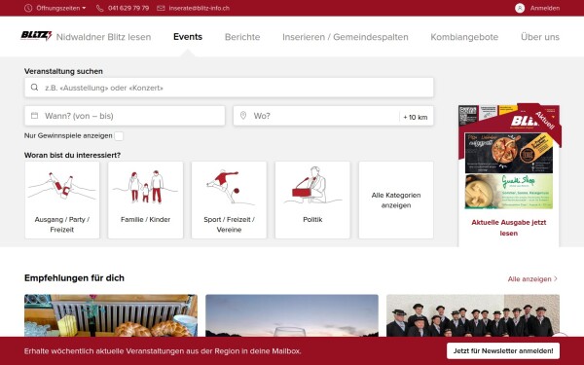This screenshot has width=584, height=365.
Task: Click the Blitz logo icon
Action: pos(36,36)
